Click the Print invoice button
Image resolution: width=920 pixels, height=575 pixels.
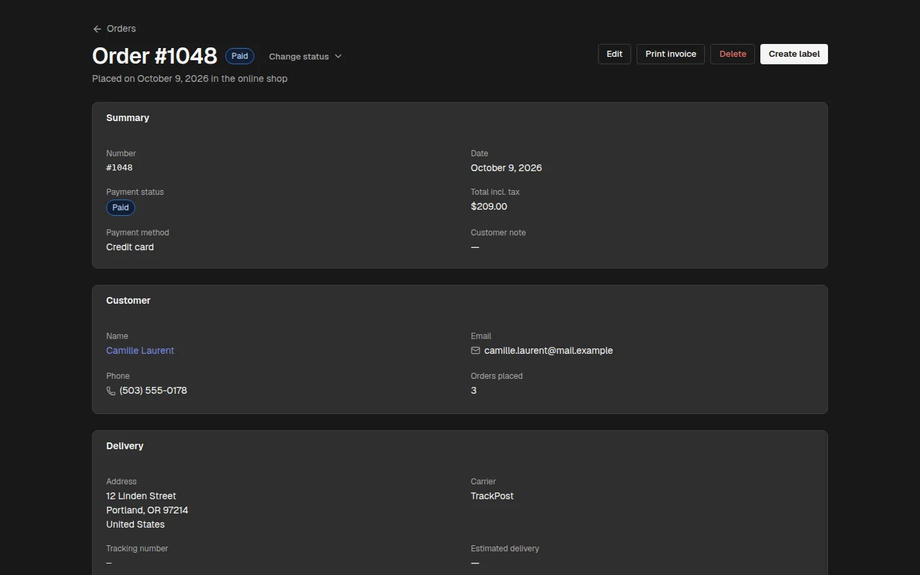click(670, 54)
